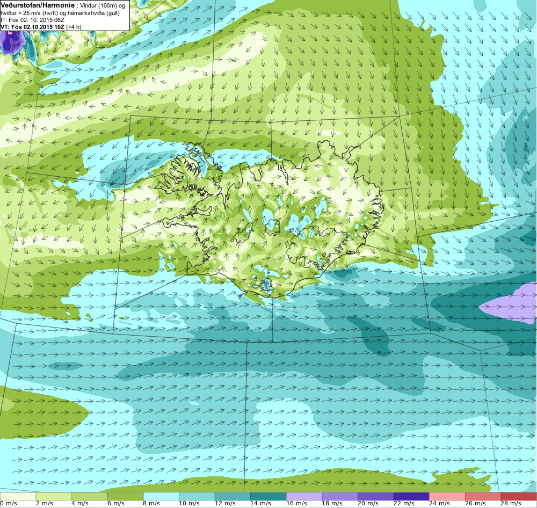Select the "10 m/s" legend label
Viewport: 537px width, 508px height.
point(189,504)
